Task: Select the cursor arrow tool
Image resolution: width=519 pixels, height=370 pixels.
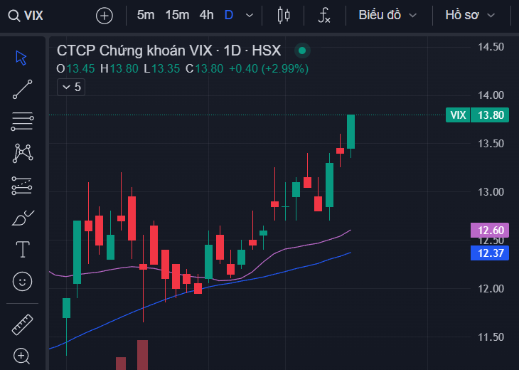Action: point(22,58)
